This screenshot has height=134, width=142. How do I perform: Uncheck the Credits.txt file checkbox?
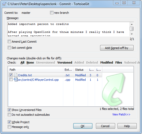tap(11, 75)
